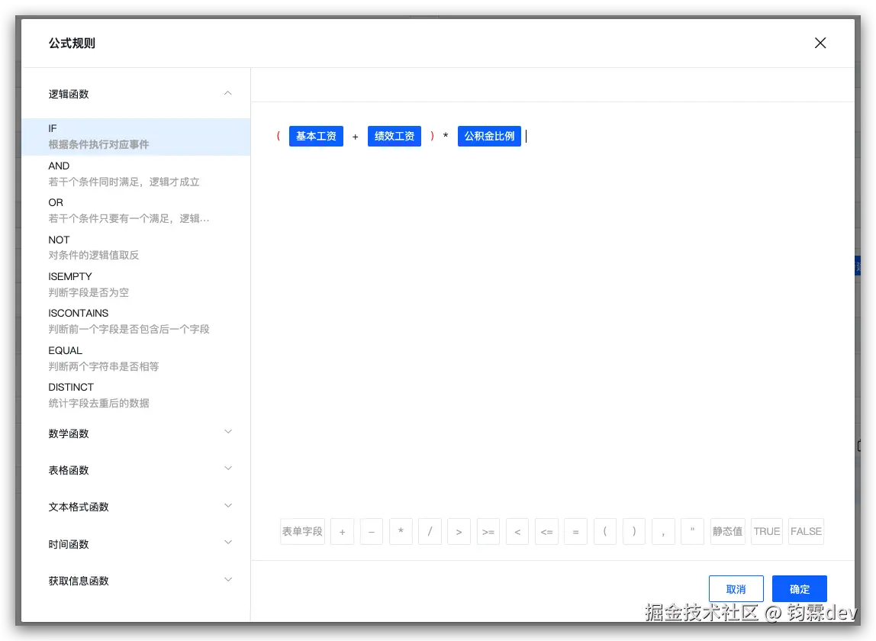Insert the less-than operator
Screen dimensions: 876x641
click(517, 531)
